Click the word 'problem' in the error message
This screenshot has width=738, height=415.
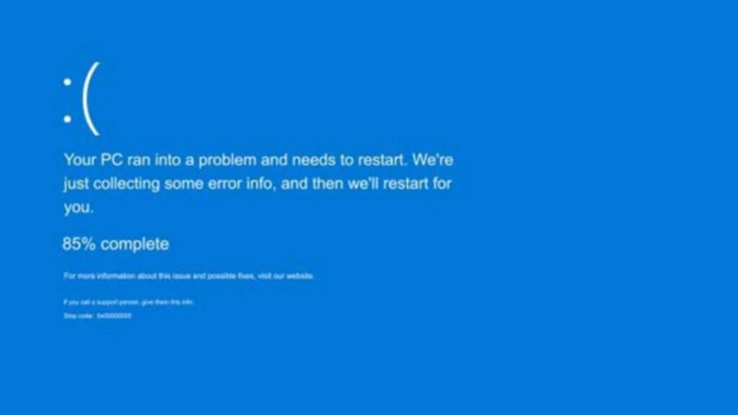(227, 161)
